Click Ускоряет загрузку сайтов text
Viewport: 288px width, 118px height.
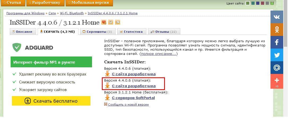click(x=43, y=90)
